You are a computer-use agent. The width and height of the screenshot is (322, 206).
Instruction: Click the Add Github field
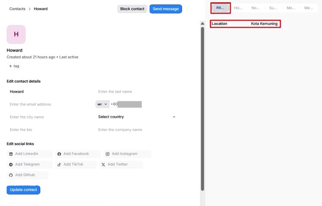coord(28,175)
